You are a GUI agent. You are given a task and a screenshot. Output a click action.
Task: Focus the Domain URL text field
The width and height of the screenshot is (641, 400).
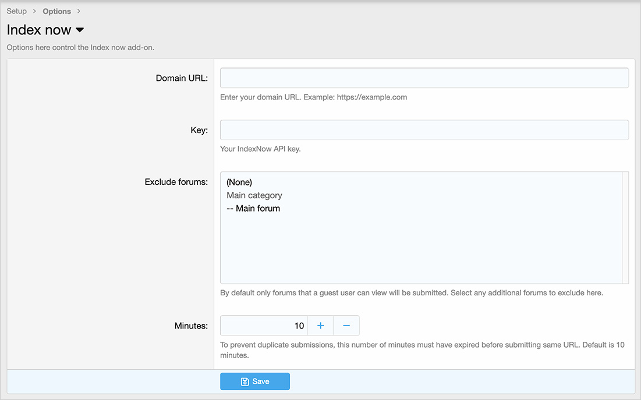pos(424,78)
